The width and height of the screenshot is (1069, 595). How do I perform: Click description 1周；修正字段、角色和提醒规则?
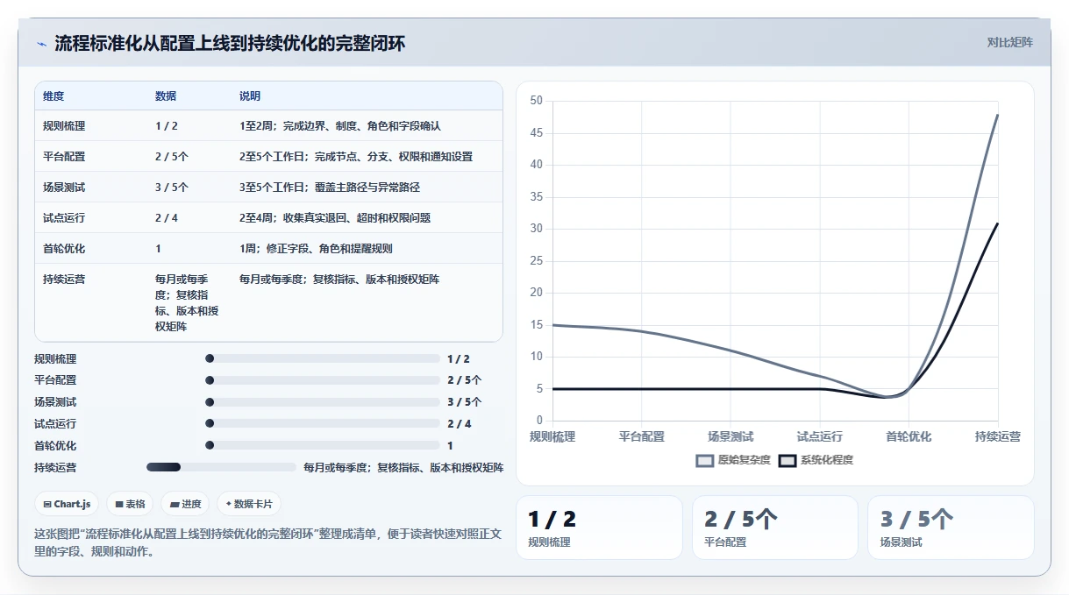pos(316,249)
